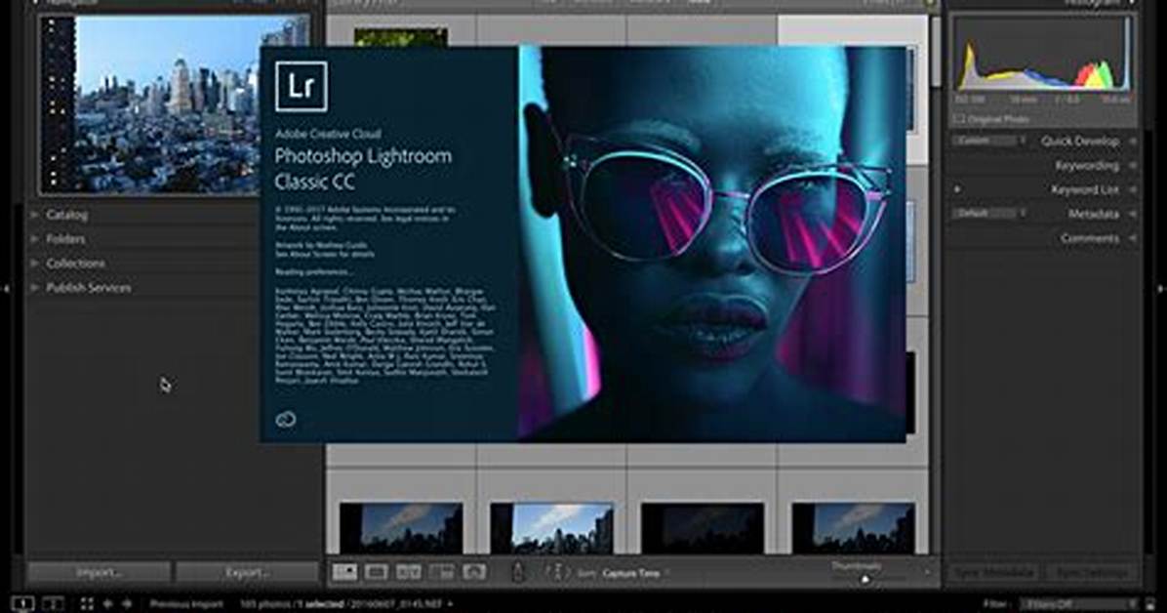The height and width of the screenshot is (613, 1167).
Task: Select the darkest third bottom-row thumbnail
Action: coord(702,528)
